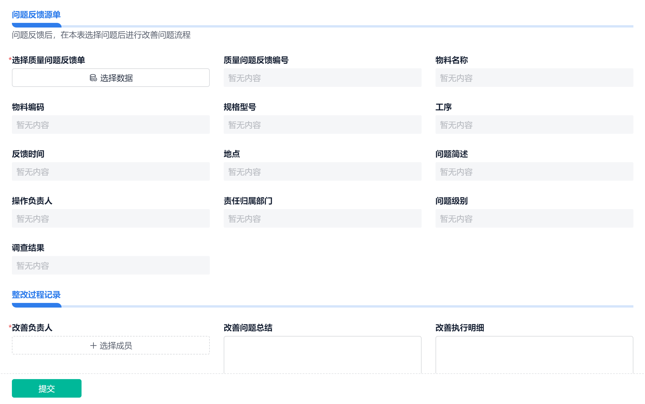Image resolution: width=645 pixels, height=404 pixels.
Task: Click the 地点 field
Action: click(323, 171)
